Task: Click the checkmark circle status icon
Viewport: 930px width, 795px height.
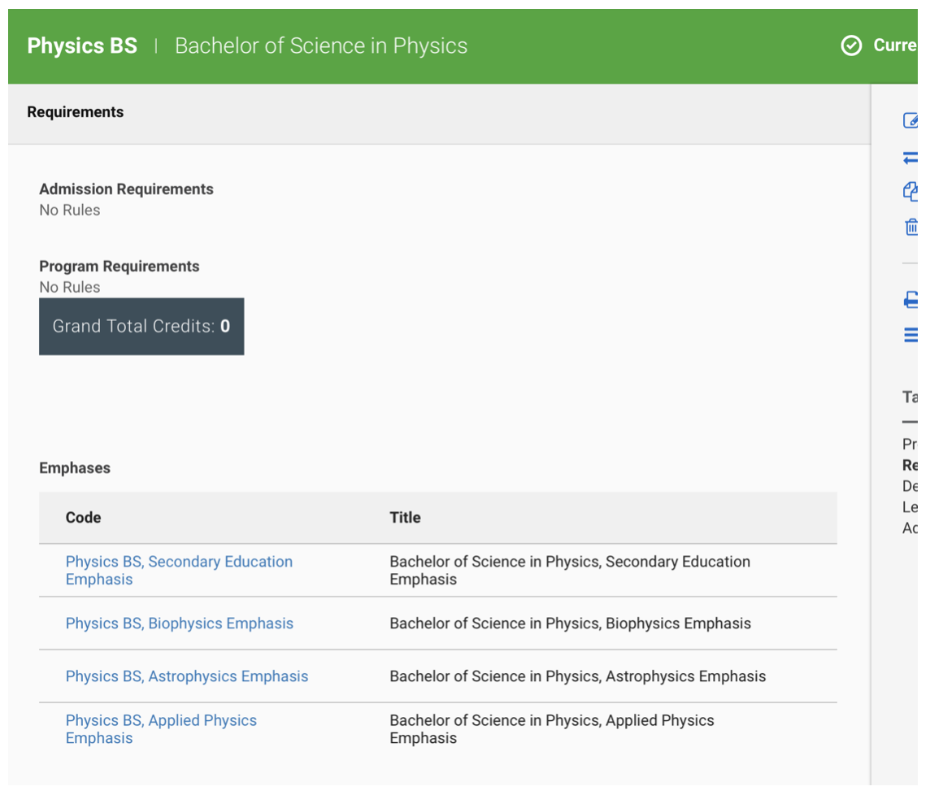Action: 851,46
